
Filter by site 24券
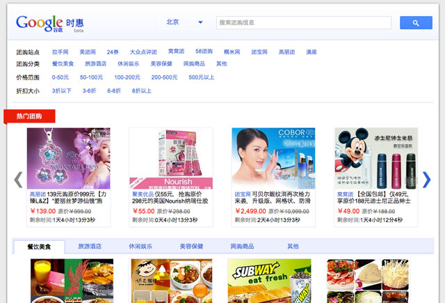[x=113, y=52]
